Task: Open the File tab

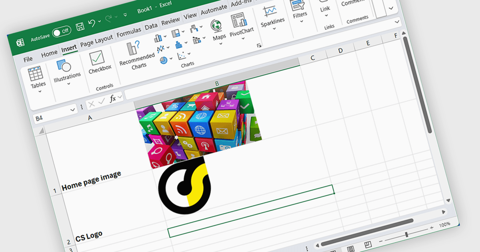Action: 28,59
